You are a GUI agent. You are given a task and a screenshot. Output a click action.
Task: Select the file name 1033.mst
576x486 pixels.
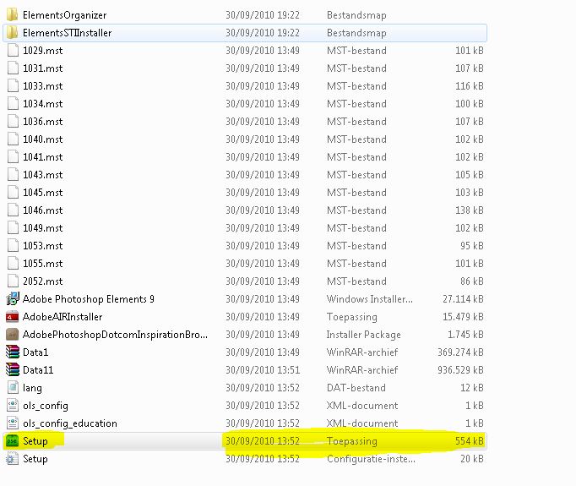[43, 86]
